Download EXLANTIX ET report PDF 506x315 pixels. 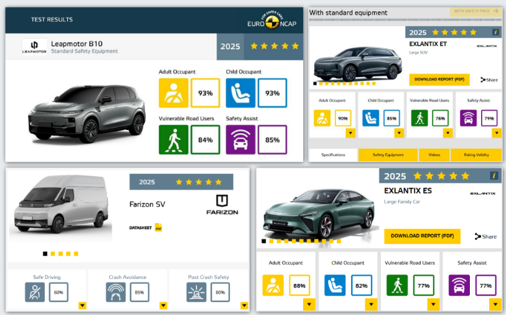tap(439, 80)
